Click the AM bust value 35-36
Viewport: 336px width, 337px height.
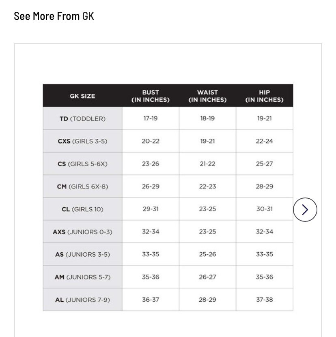pos(151,277)
